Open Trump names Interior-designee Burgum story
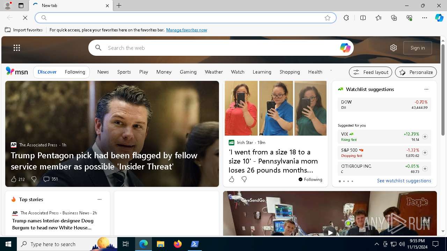 pyautogui.click(x=53, y=224)
